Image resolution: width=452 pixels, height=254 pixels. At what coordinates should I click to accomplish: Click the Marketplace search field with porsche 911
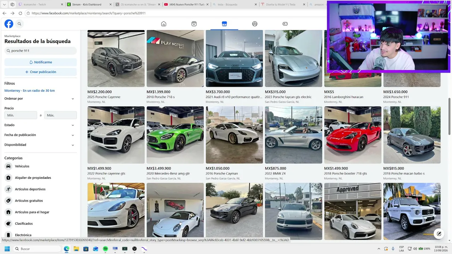pyautogui.click(x=41, y=51)
